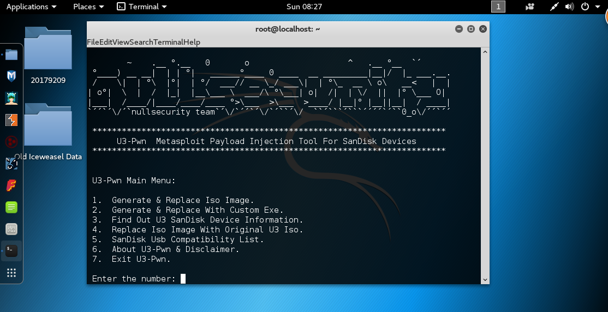The width and height of the screenshot is (608, 312).
Task: Open Armitage icon in the dock
Action: pos(11,98)
